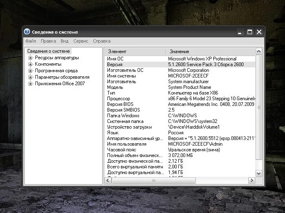Screen dimensions: 285x213
Task: Click the vertical scrollbar down arrow
Action: pos(259,174)
